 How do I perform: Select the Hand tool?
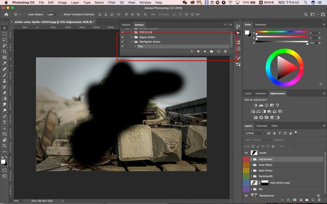pyautogui.click(x=5, y=140)
